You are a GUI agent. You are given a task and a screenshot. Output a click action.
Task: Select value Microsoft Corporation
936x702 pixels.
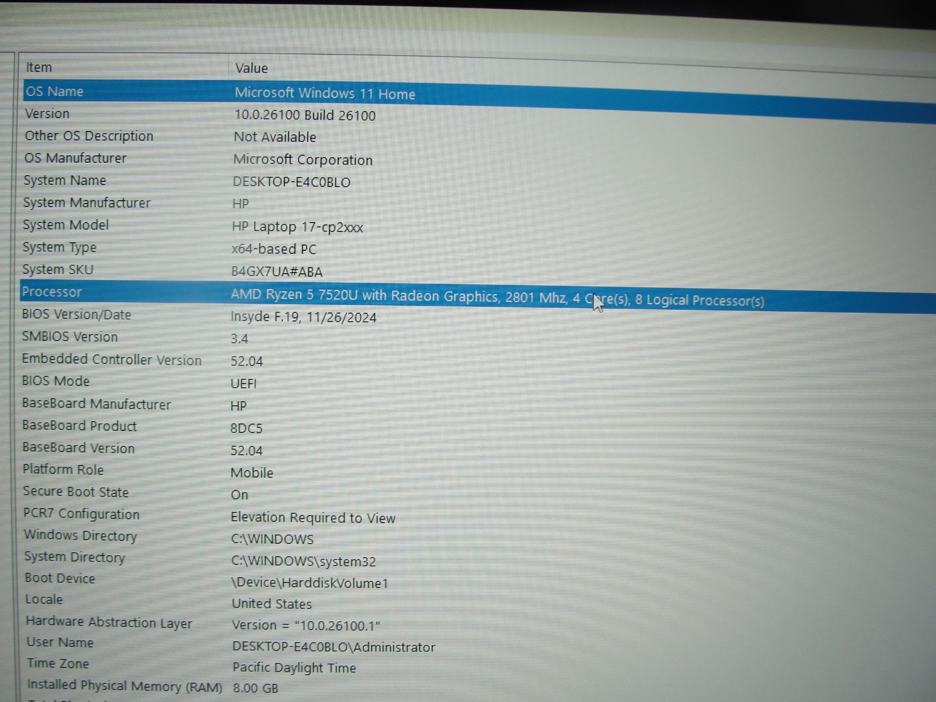click(x=302, y=160)
